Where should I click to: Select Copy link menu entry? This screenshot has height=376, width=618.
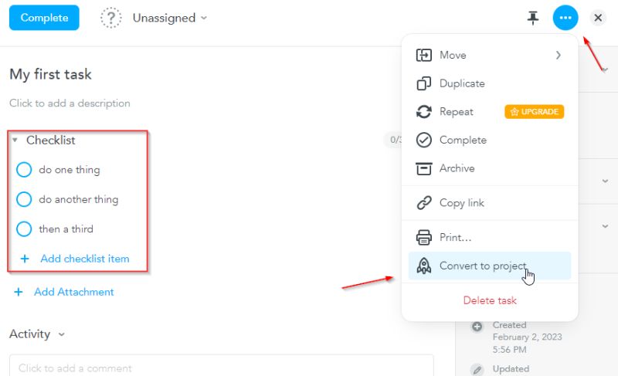490,203
